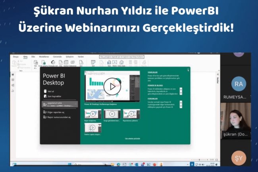Open the YENİLİKLER link
The image size is (258, 172).
(152, 72)
